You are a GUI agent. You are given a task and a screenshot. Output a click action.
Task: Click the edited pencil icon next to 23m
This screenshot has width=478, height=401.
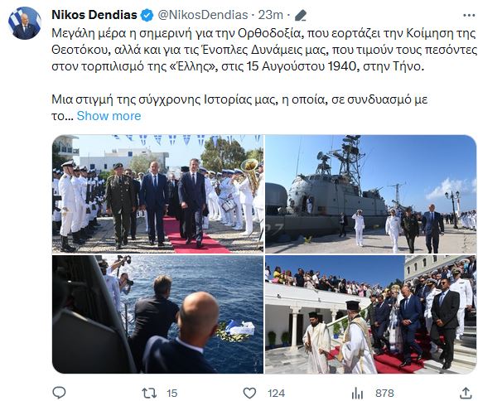(x=301, y=15)
